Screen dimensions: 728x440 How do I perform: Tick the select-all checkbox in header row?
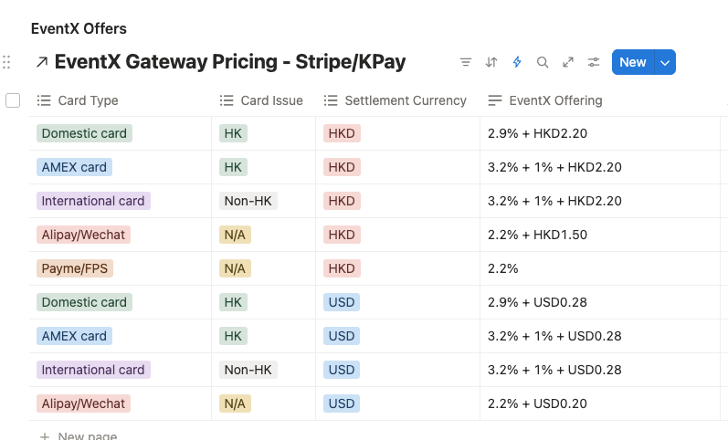(13, 100)
